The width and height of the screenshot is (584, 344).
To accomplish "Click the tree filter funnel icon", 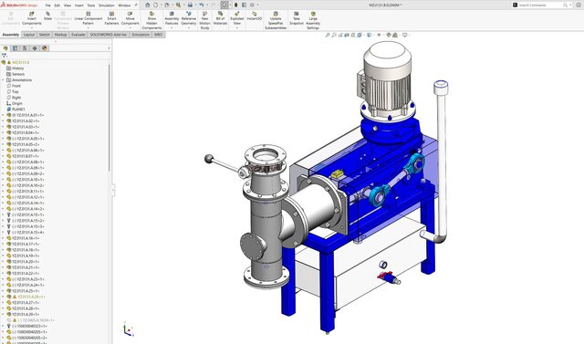I will (4, 56).
